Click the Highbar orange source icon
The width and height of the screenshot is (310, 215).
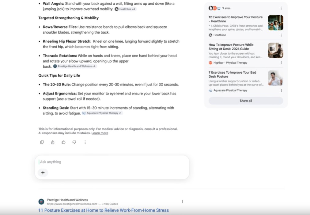coord(210,63)
